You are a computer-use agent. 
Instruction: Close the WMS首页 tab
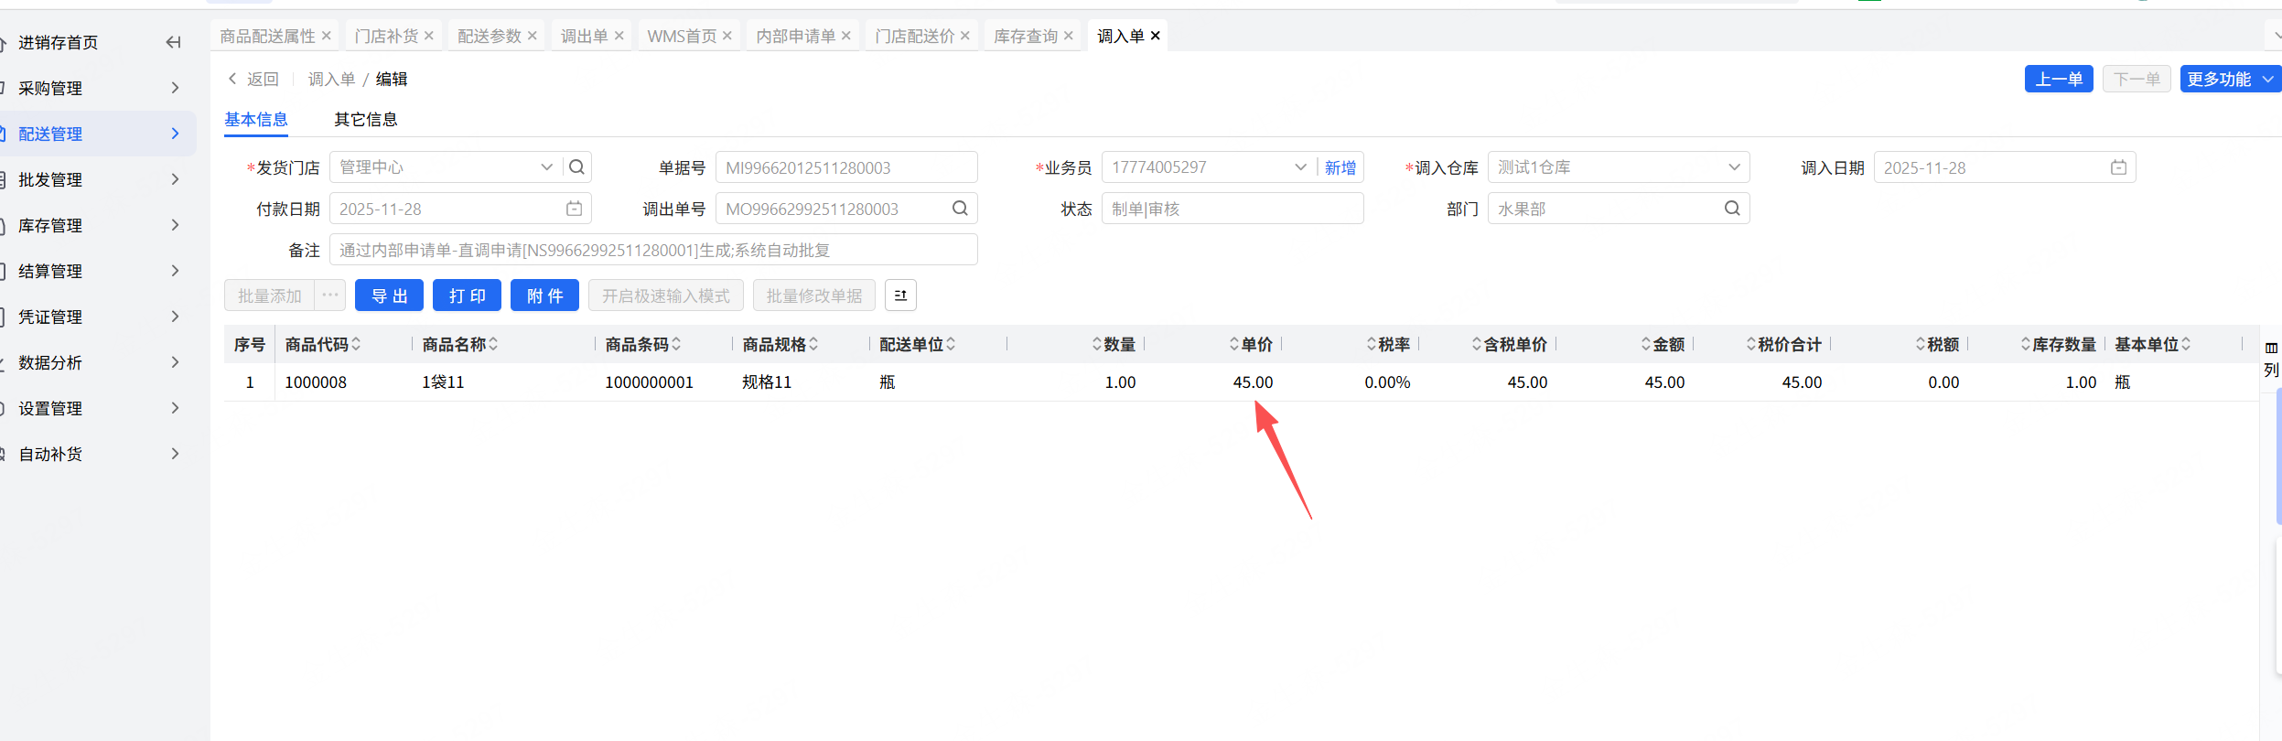click(727, 36)
